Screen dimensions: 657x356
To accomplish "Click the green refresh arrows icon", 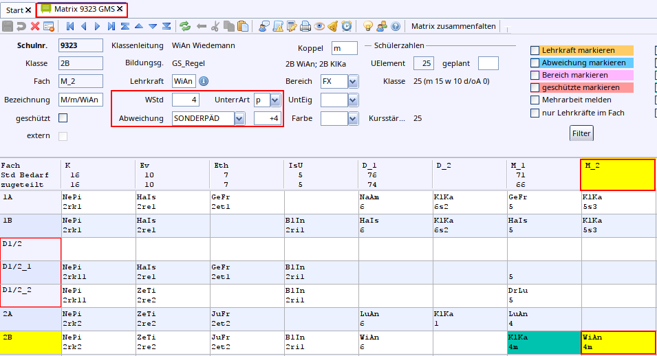I will (x=185, y=27).
